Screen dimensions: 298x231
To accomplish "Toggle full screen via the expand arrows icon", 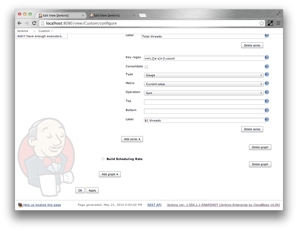I will (278, 14).
